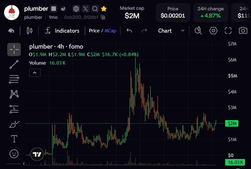The height and width of the screenshot is (169, 251).
Task: Open candlestick chart style selector
Action: (x=30, y=31)
